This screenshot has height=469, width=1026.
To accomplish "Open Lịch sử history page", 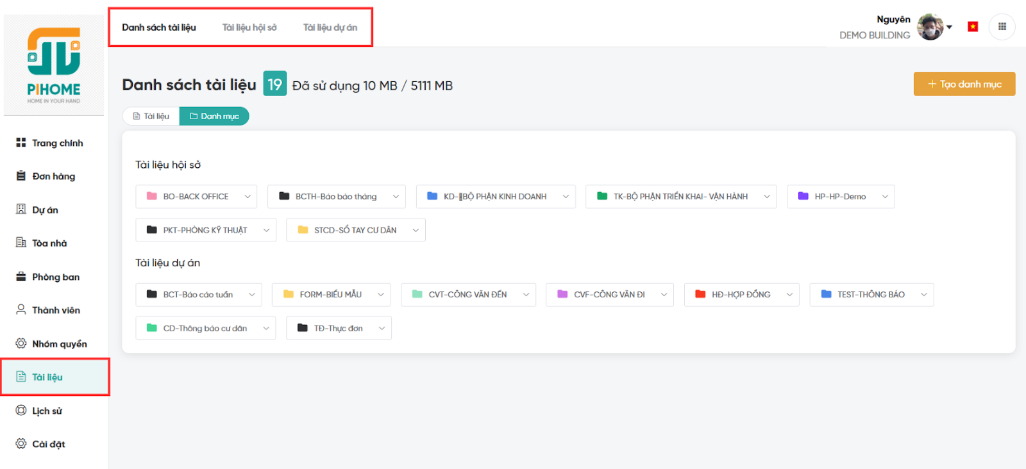I will pyautogui.click(x=47, y=411).
